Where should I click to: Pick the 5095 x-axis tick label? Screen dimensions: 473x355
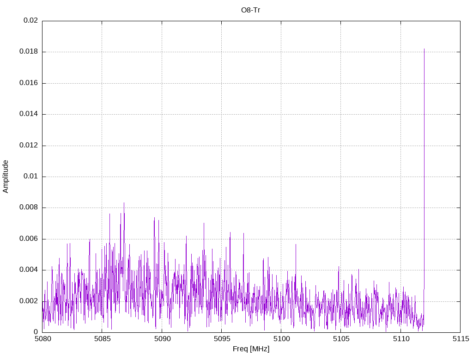[x=221, y=339]
